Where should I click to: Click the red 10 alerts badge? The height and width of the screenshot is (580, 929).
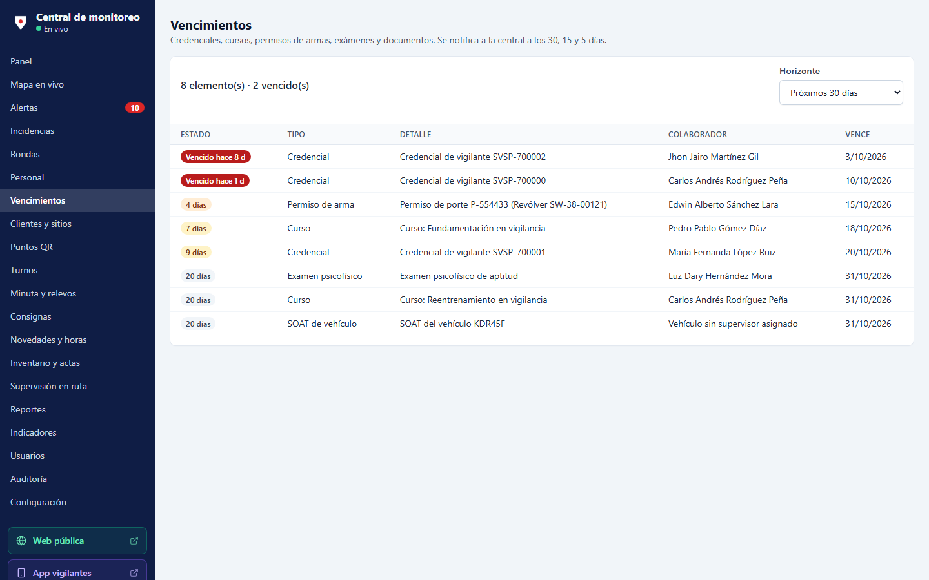click(135, 108)
